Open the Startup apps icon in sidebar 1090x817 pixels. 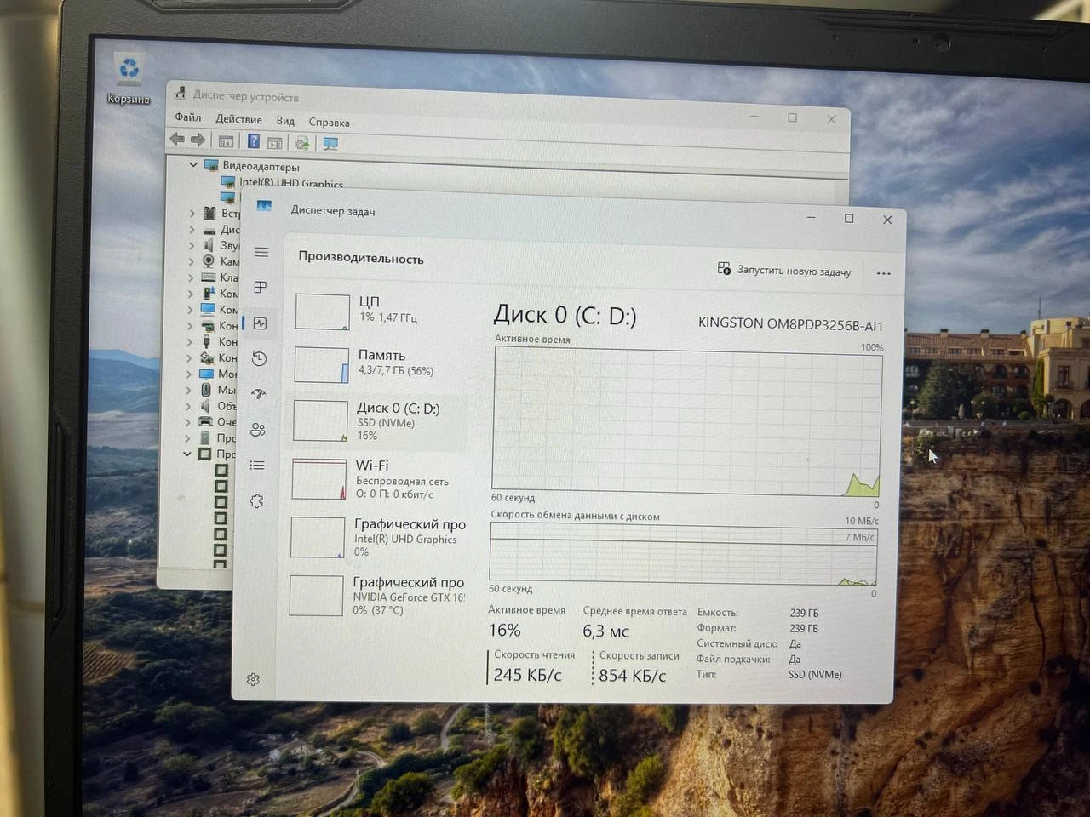pos(259,394)
